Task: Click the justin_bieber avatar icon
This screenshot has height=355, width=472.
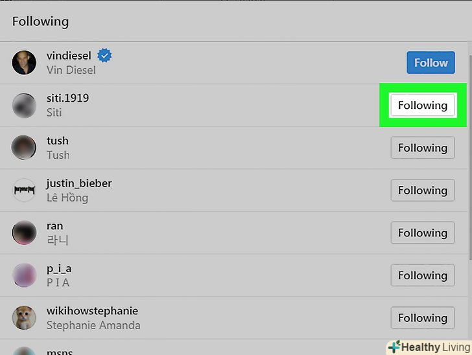Action: click(x=24, y=190)
